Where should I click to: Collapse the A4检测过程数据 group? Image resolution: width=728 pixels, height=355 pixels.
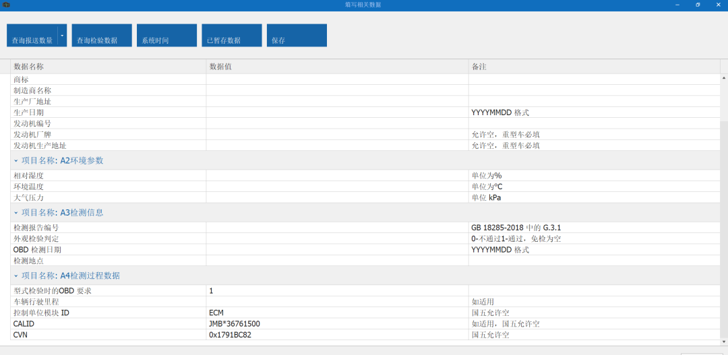pos(16,276)
